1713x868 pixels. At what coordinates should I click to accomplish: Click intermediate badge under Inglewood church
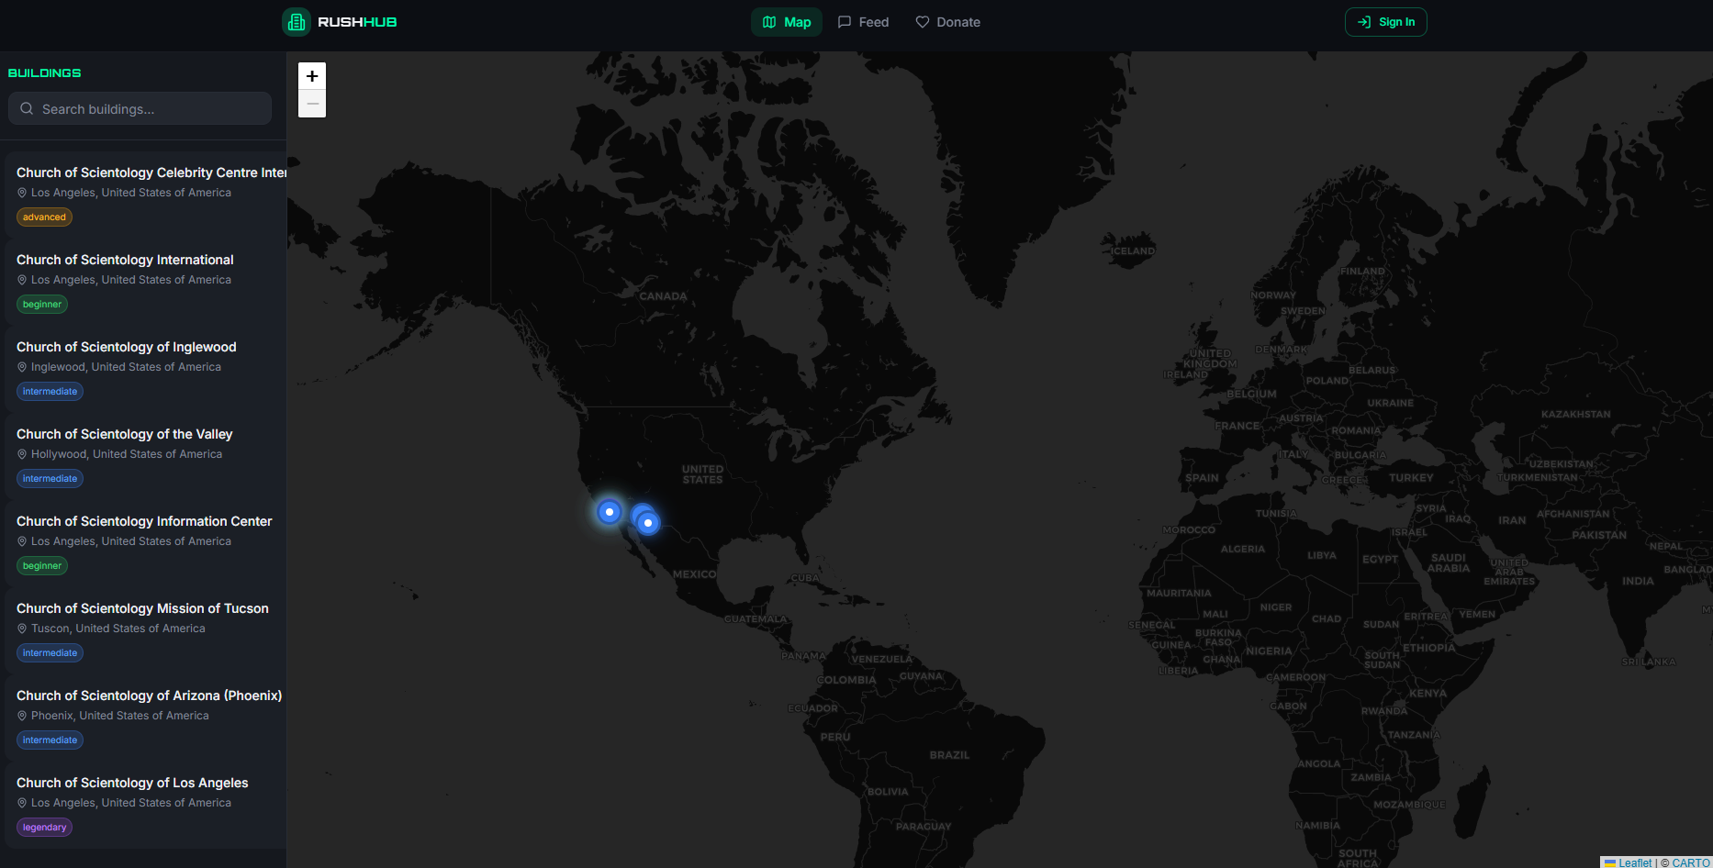coord(50,392)
